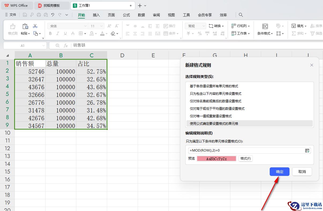Viewport: 323px width, 211px height.
Task: Open the Name Box A1 dropdown
Action: [44, 46]
